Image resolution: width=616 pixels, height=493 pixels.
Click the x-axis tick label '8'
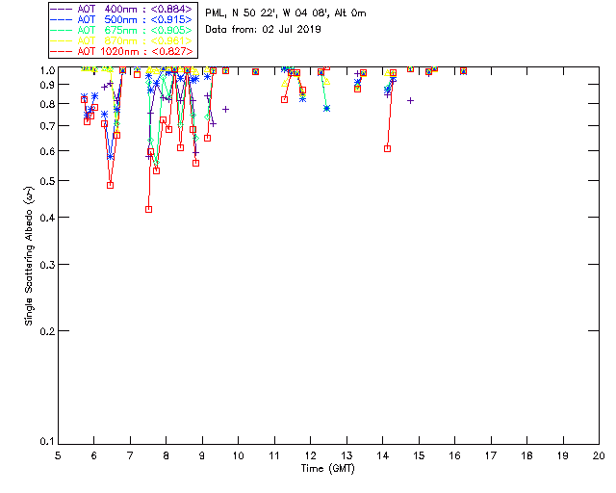167,455
